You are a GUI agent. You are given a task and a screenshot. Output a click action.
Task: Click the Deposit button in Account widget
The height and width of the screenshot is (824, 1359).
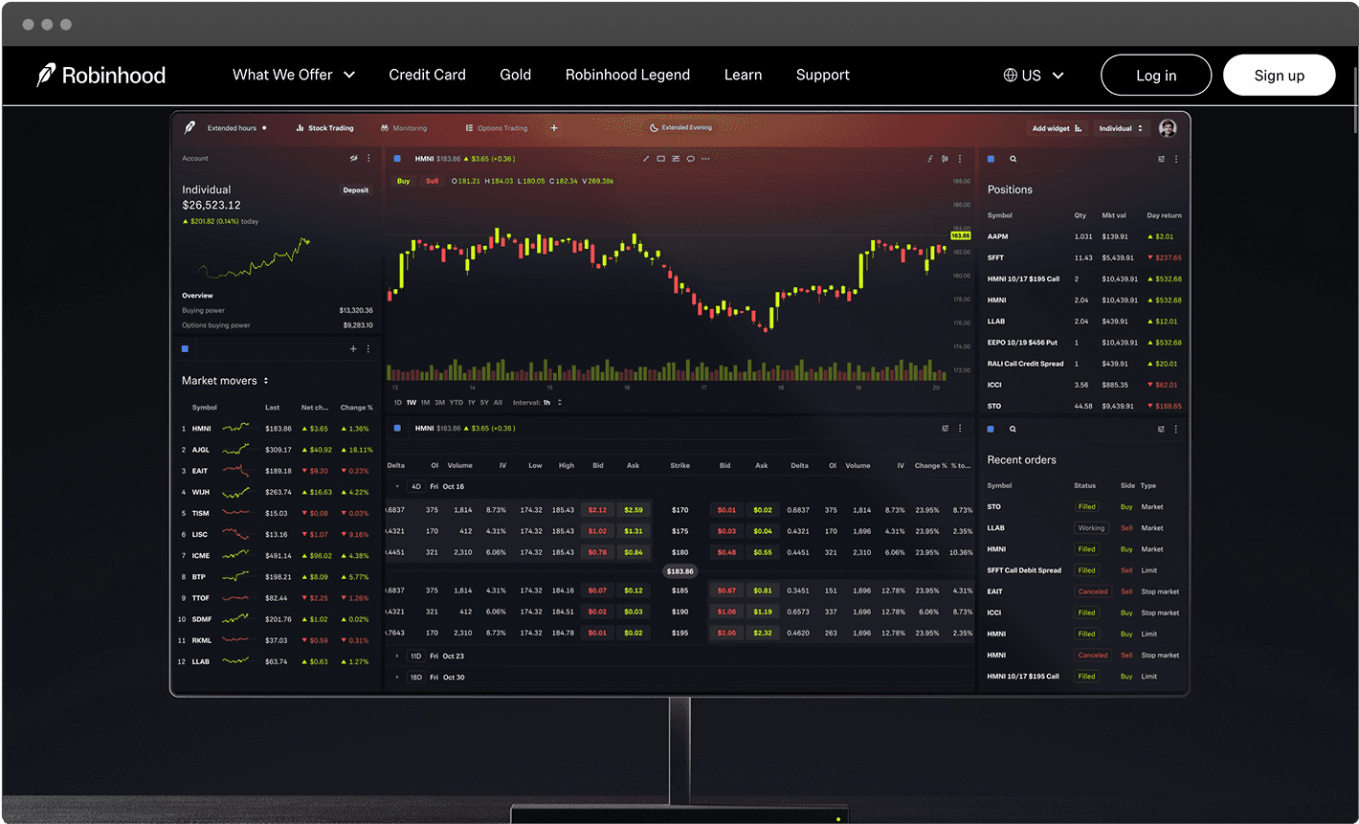click(356, 190)
